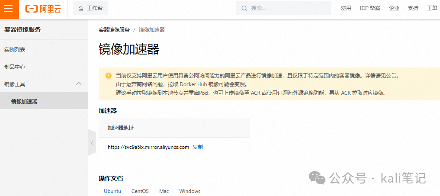The image size is (440, 196).
Task: Open the 公告 announcement link
Action: [391, 76]
